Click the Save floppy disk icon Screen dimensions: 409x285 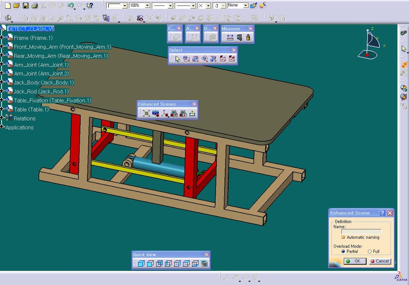pos(26,6)
